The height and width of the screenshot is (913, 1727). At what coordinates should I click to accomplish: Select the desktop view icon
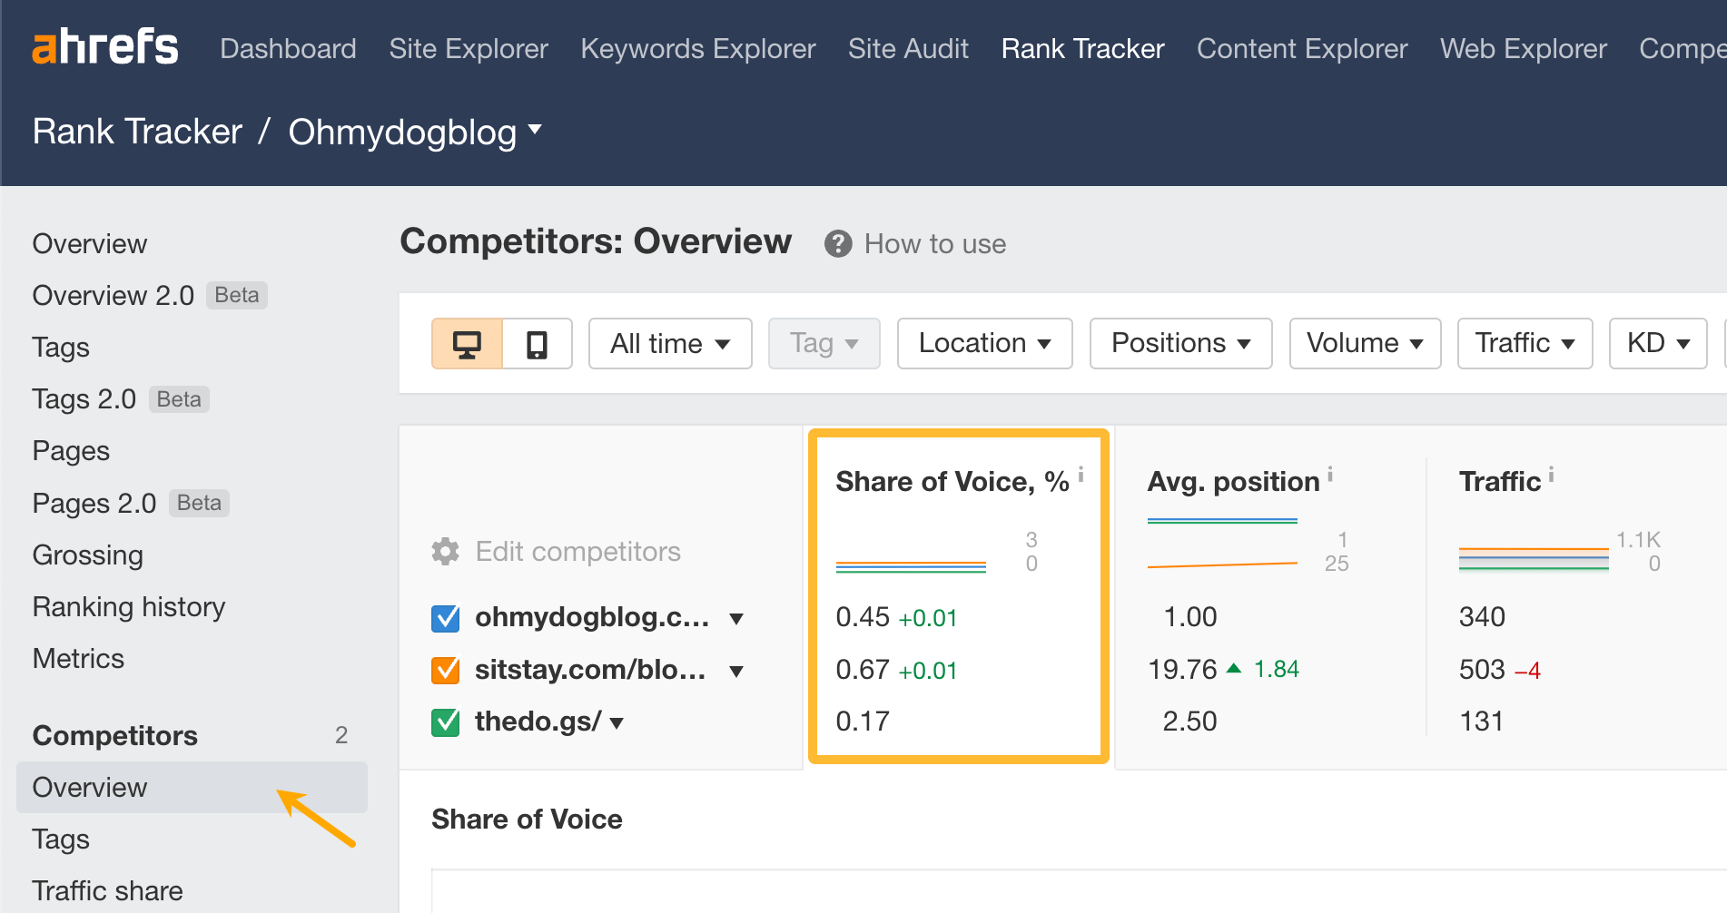(x=467, y=343)
